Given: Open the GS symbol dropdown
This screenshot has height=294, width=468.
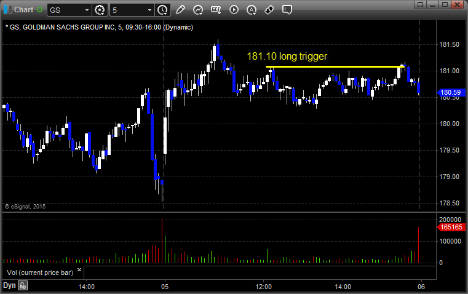Looking at the screenshot, I should [x=87, y=10].
